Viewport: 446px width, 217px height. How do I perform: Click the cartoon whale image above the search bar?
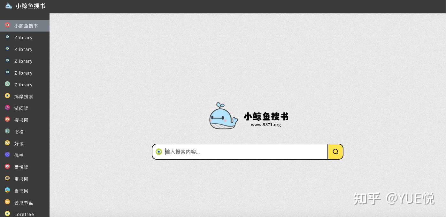223,116
